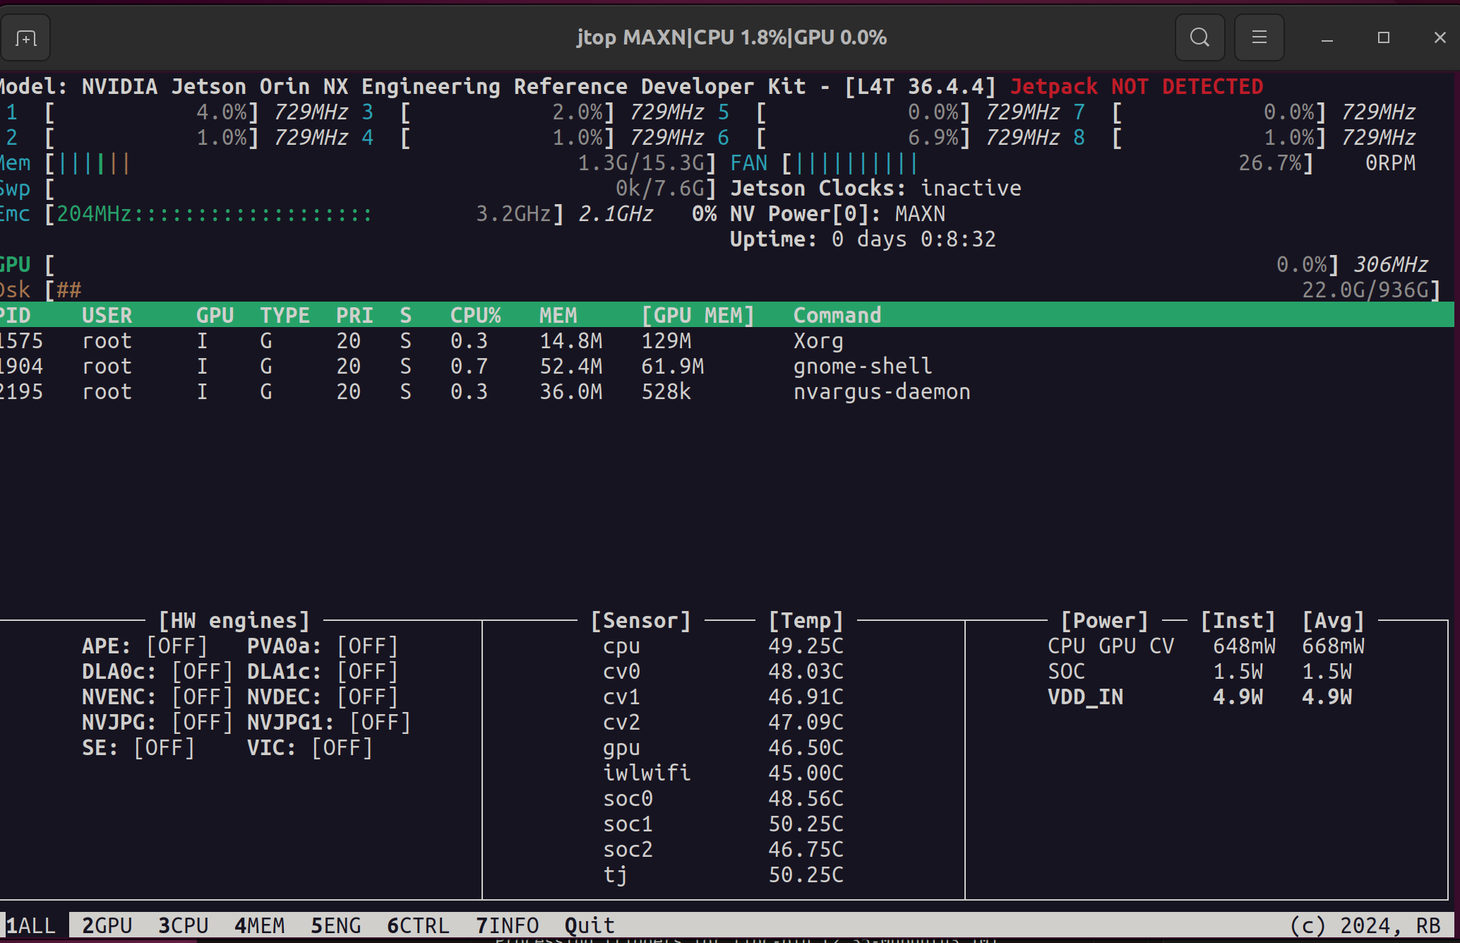Close the jtop terminal window
The width and height of the screenshot is (1460, 943).
(x=1440, y=38)
